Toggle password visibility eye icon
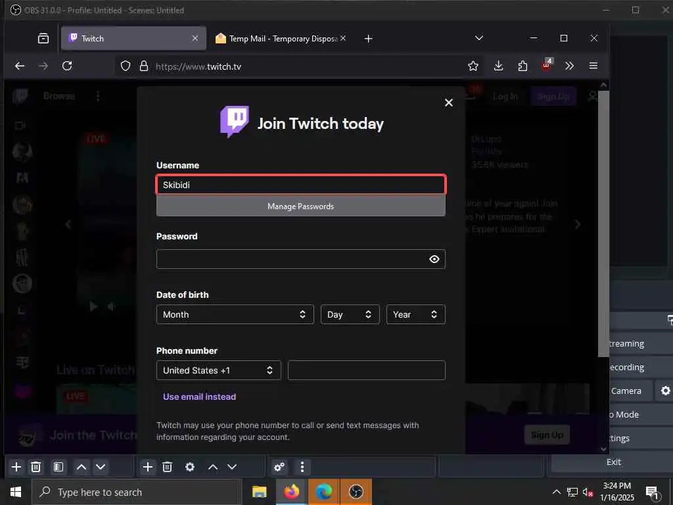This screenshot has height=505, width=673. [434, 259]
